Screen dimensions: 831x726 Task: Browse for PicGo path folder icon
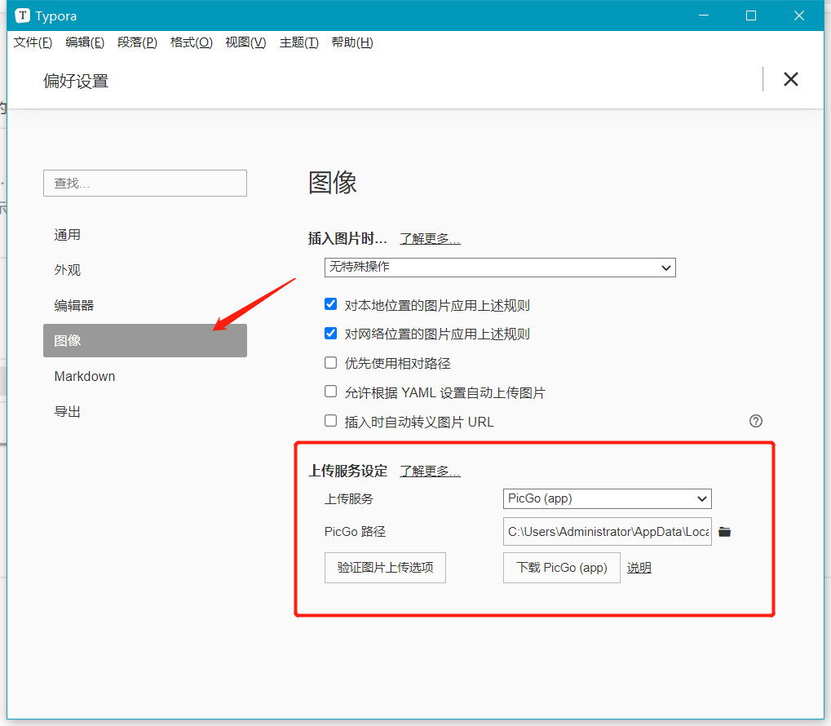724,532
